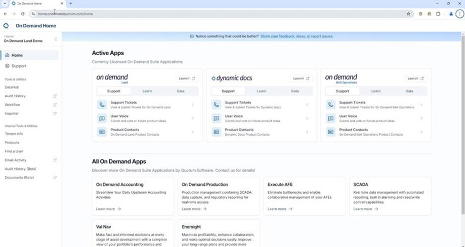The width and height of the screenshot is (465, 247).
Task: Reload the page using the browser refresh icon
Action: (23, 14)
